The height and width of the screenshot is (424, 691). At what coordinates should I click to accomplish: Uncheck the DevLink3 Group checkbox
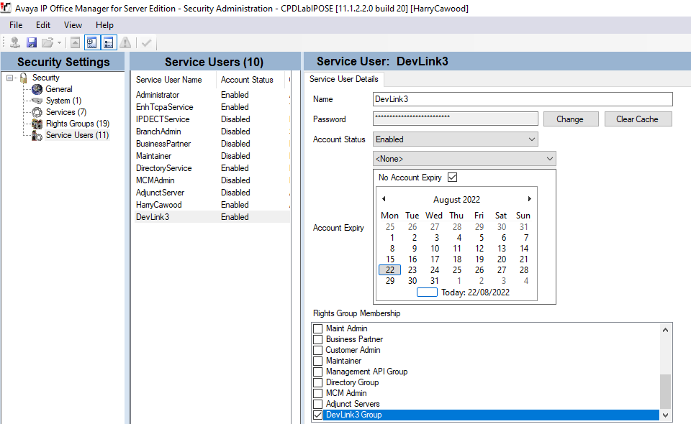click(317, 415)
